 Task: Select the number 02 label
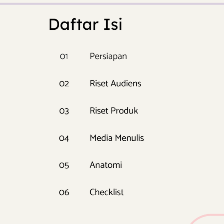click(x=64, y=84)
